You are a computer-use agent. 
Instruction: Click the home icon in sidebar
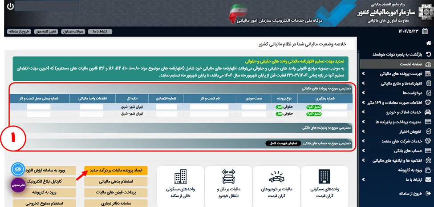coord(429,43)
